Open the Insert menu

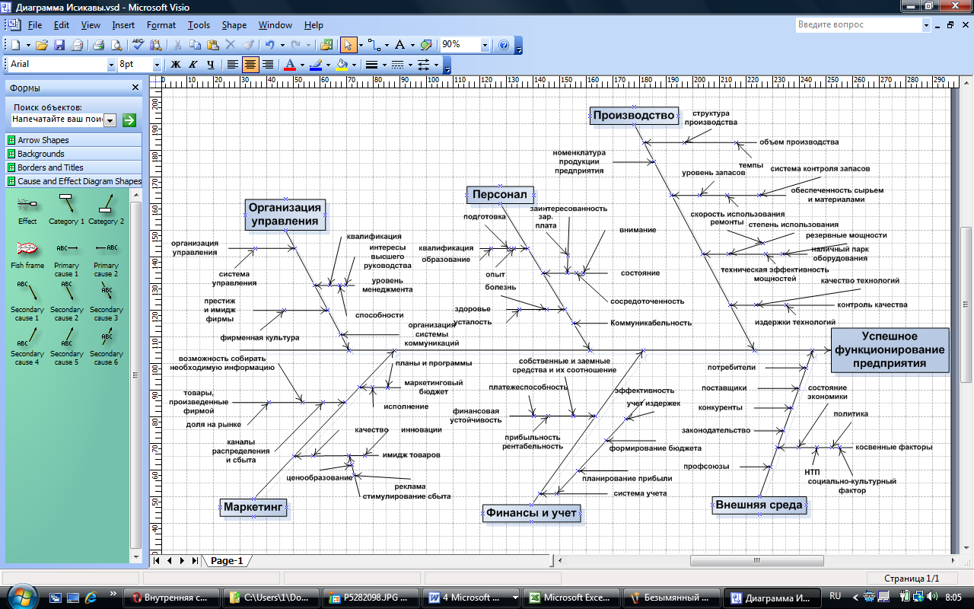(x=123, y=25)
